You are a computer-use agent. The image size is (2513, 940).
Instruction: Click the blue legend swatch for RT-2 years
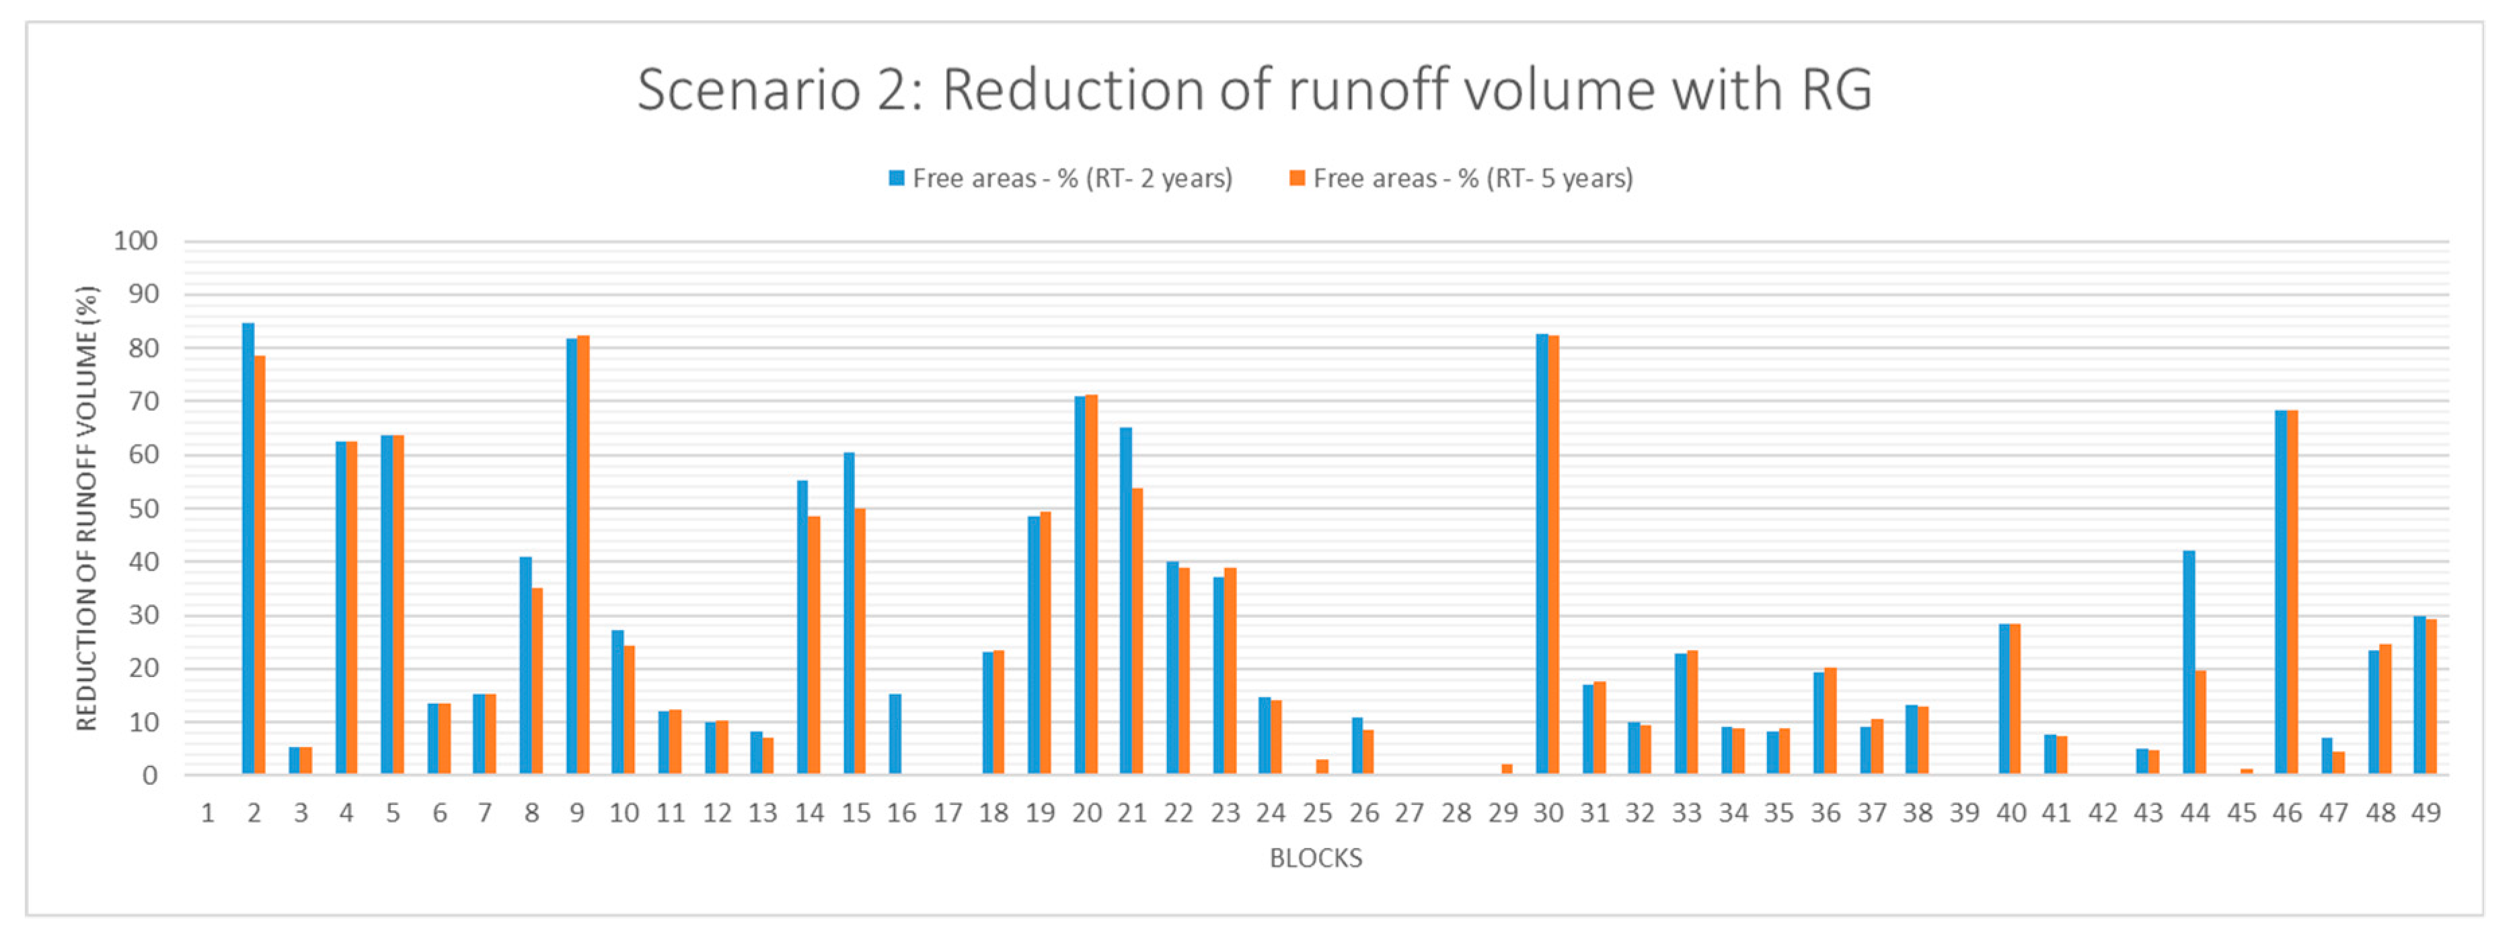click(895, 178)
